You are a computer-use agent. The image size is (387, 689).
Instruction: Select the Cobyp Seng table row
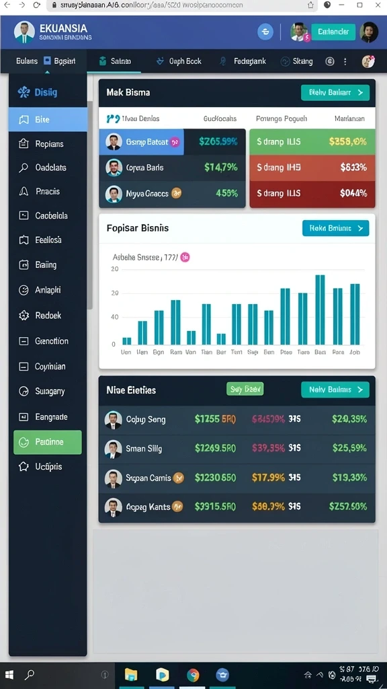[x=237, y=419]
